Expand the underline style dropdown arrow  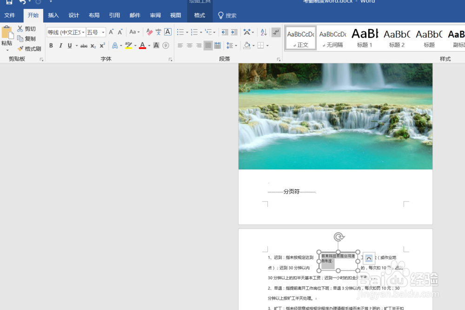pos(77,46)
